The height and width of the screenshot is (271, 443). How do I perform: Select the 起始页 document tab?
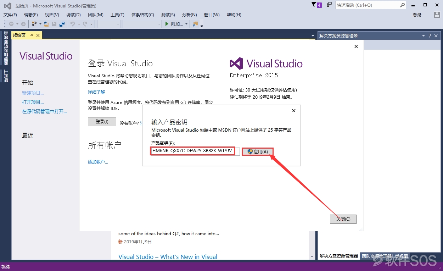coord(19,35)
